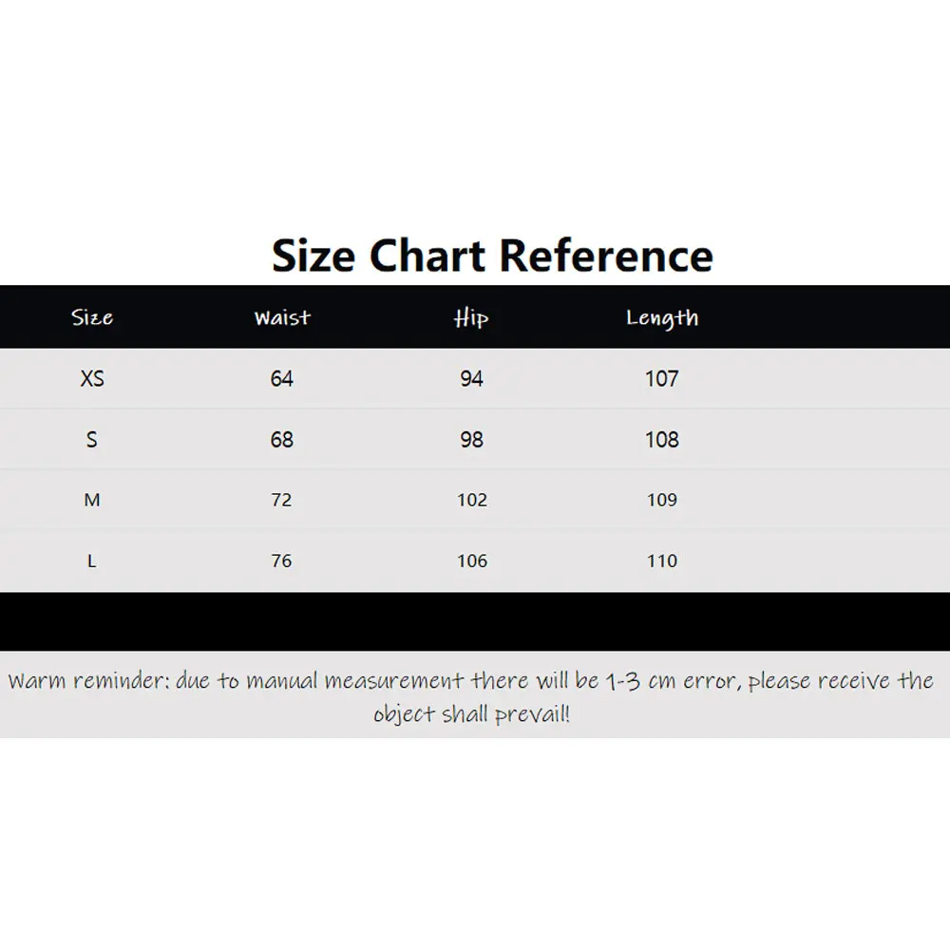Click the XS size row label

coord(92,379)
